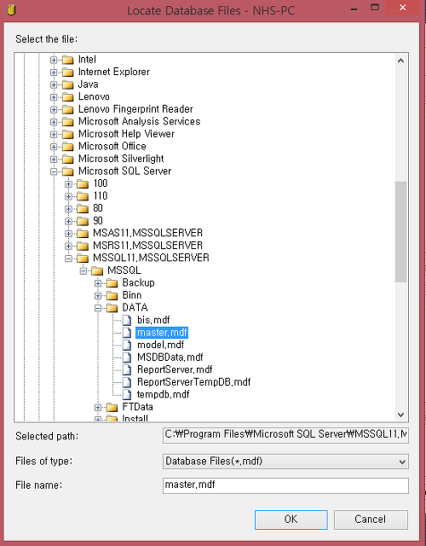426x546 pixels.
Task: Collapse the DATA folder node
Action: pos(98,308)
